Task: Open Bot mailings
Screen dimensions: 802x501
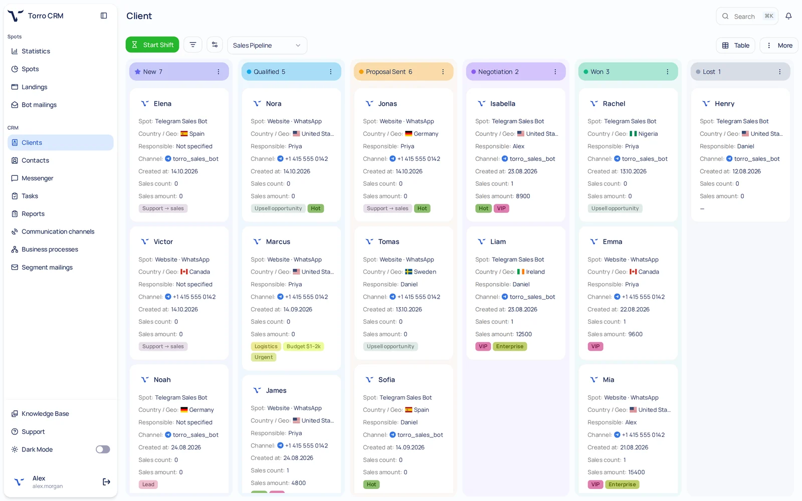Action: 60,105
